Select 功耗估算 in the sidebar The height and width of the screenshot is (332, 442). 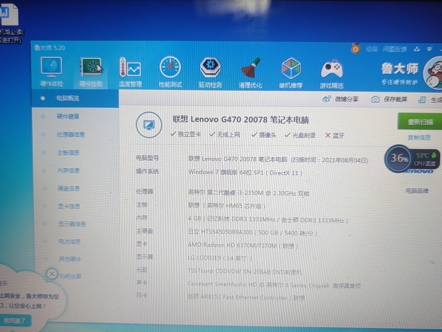click(70, 276)
